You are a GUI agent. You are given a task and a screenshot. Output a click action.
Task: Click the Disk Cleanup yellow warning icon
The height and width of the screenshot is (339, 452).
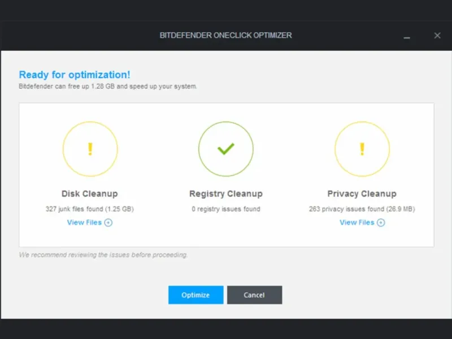click(x=90, y=149)
